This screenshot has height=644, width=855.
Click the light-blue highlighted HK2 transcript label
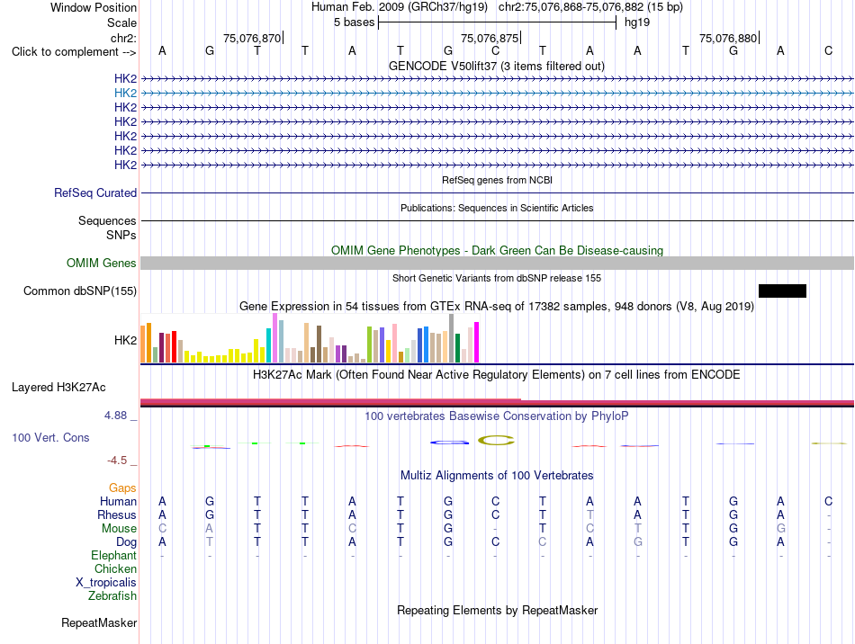tap(125, 94)
